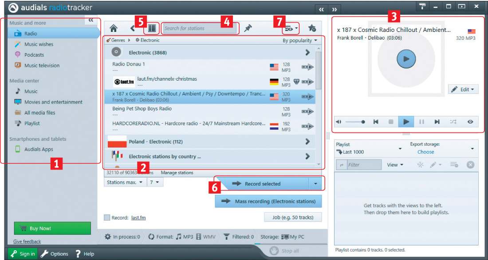Open Music television in sidebar

tap(42, 66)
